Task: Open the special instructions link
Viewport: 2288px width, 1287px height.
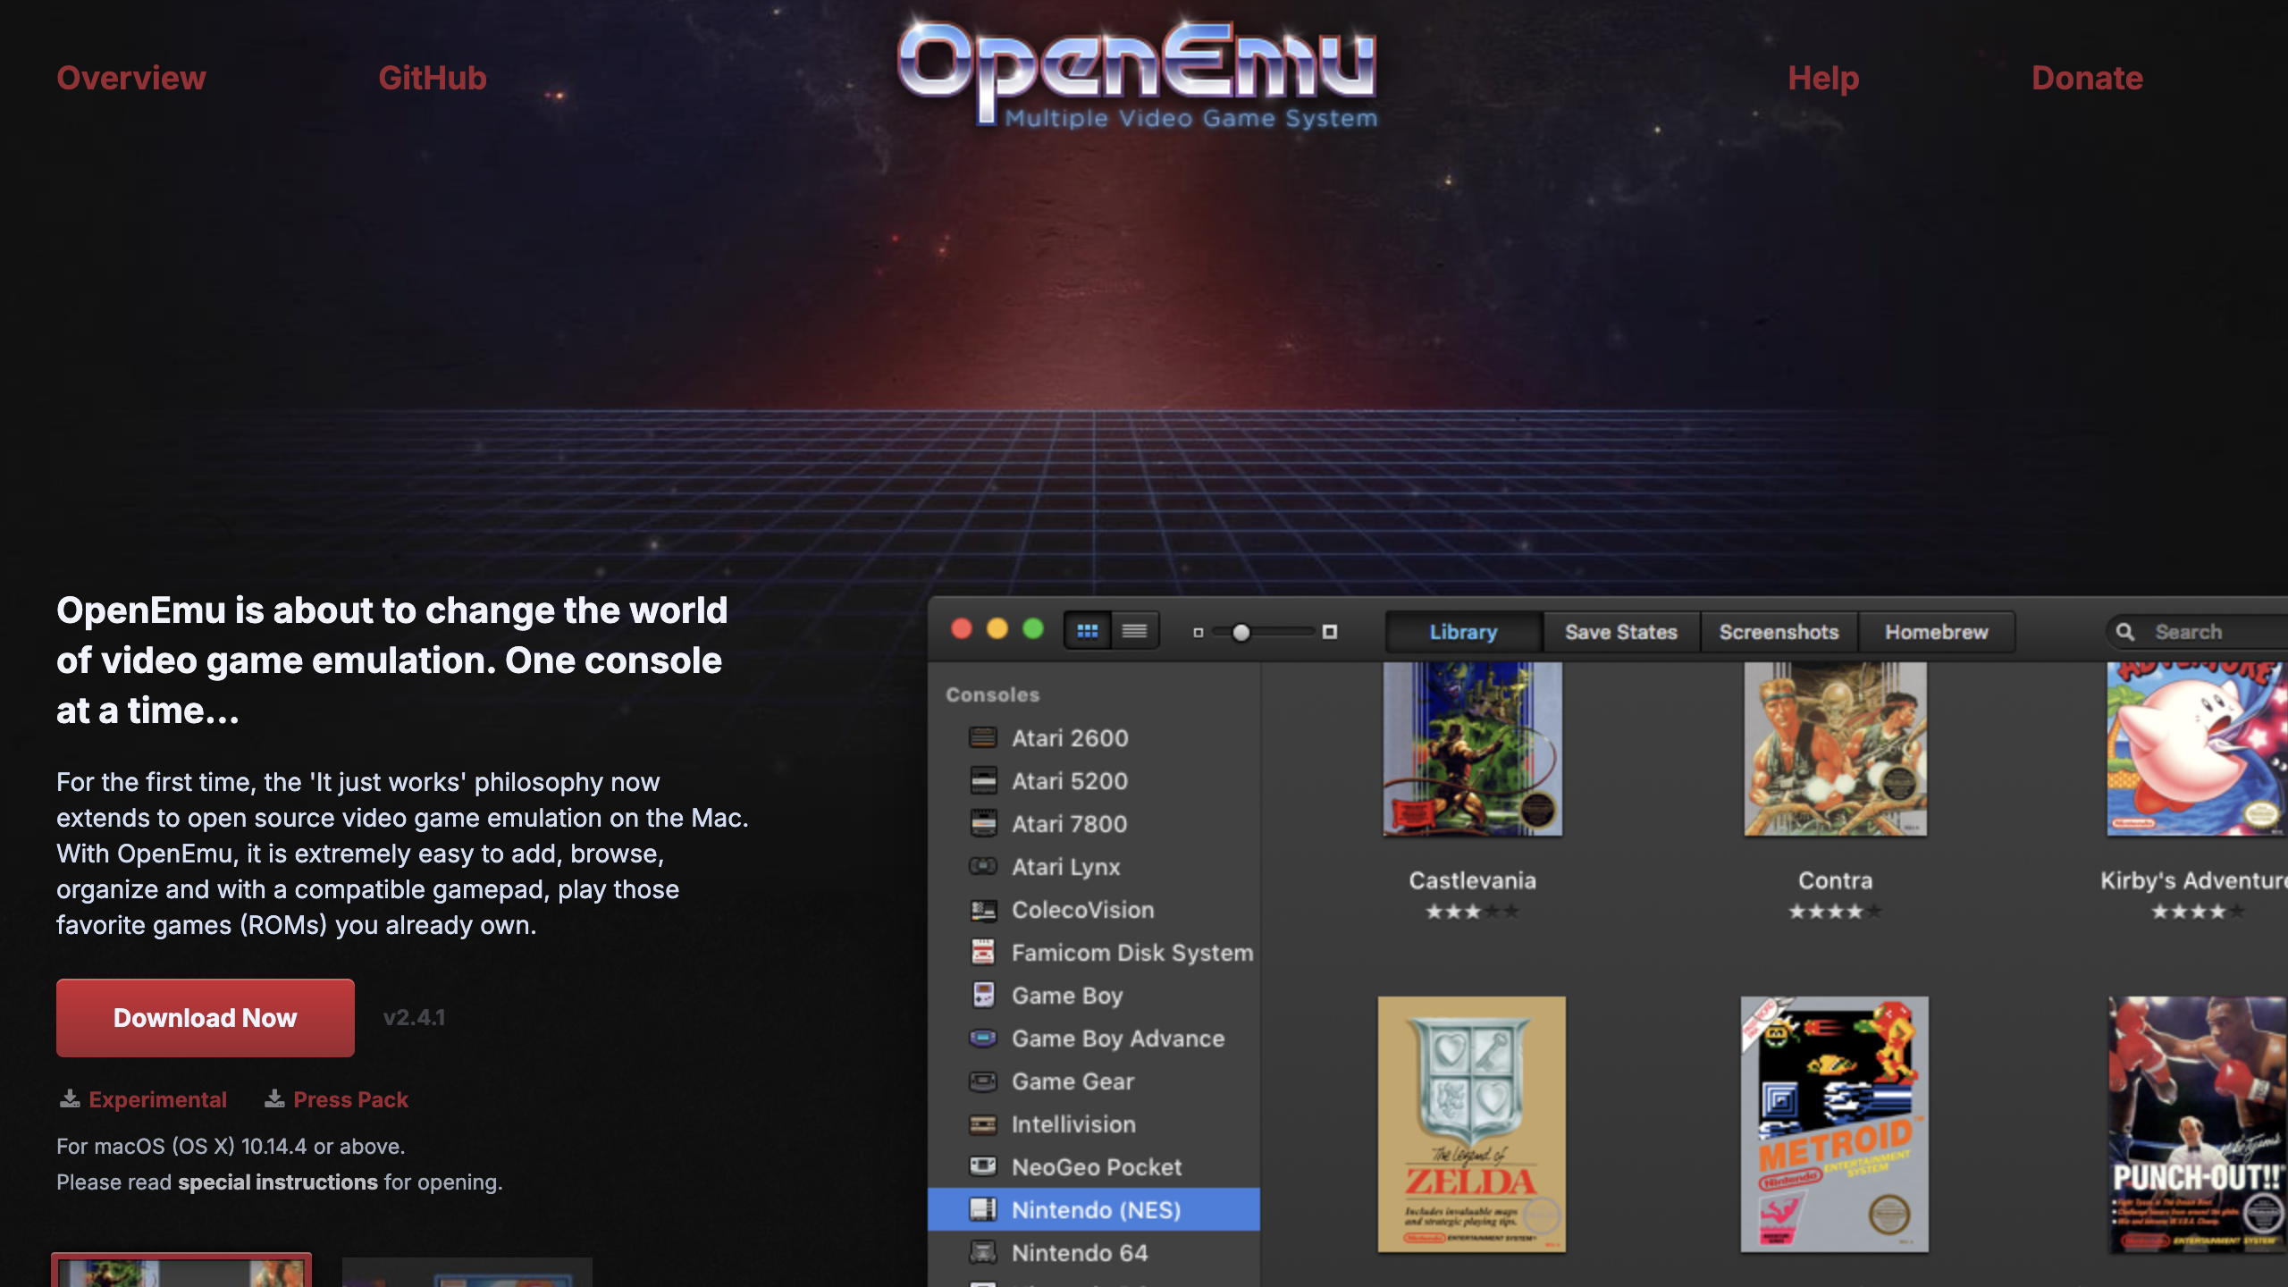Action: [x=278, y=1182]
